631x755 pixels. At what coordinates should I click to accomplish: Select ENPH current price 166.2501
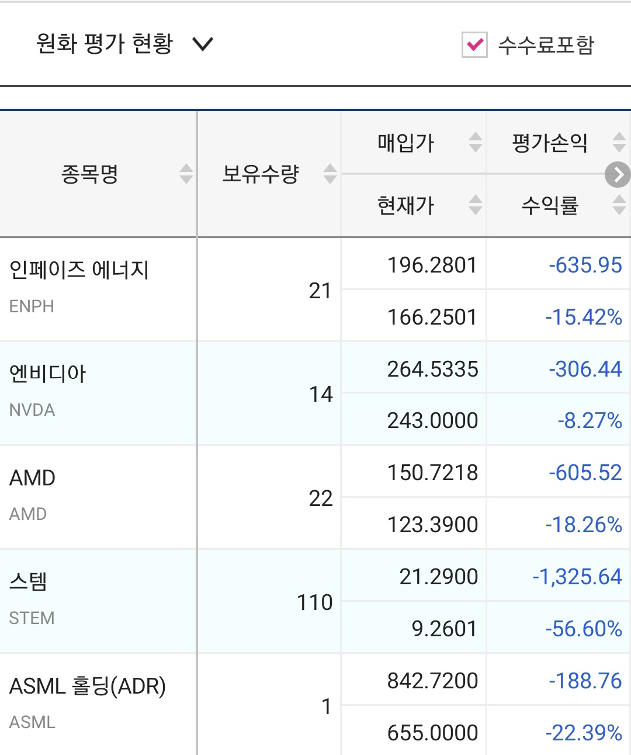tap(432, 317)
